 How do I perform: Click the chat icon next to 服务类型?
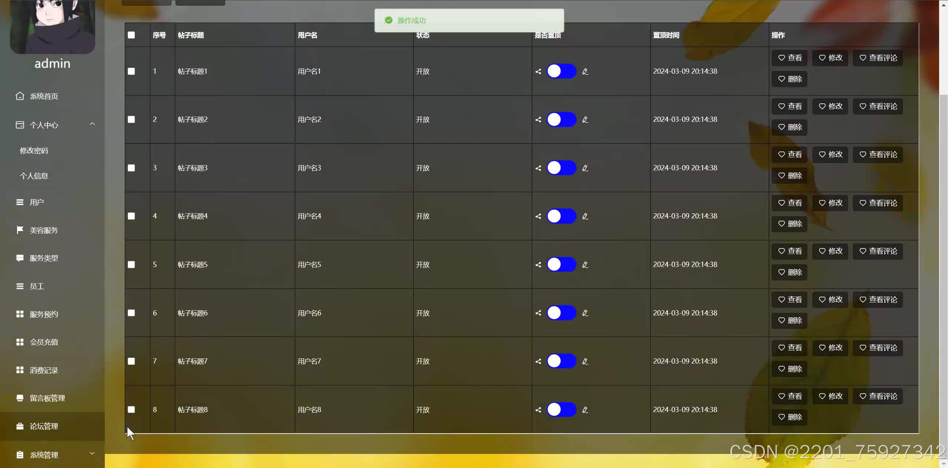(20, 258)
